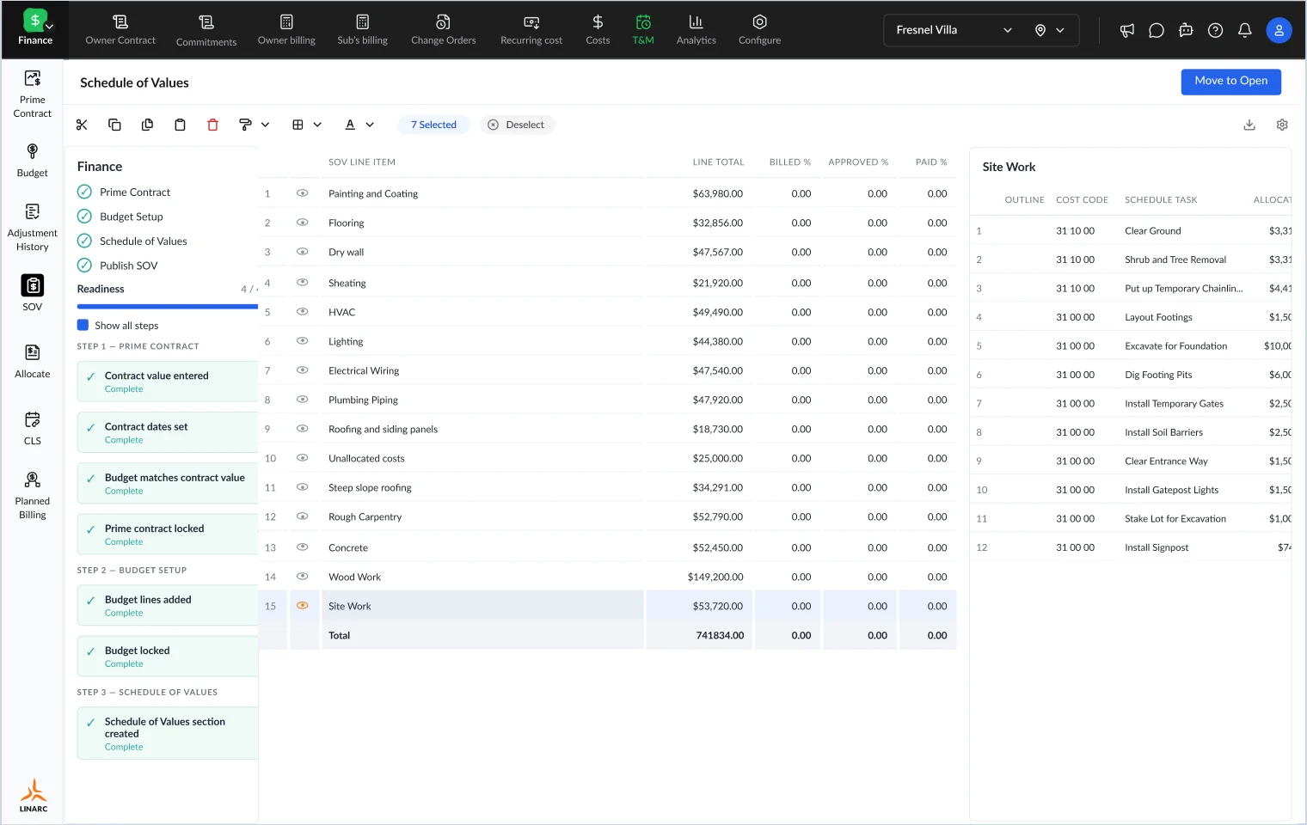Open Planned Billing in the sidebar
The width and height of the screenshot is (1307, 825).
coord(33,496)
